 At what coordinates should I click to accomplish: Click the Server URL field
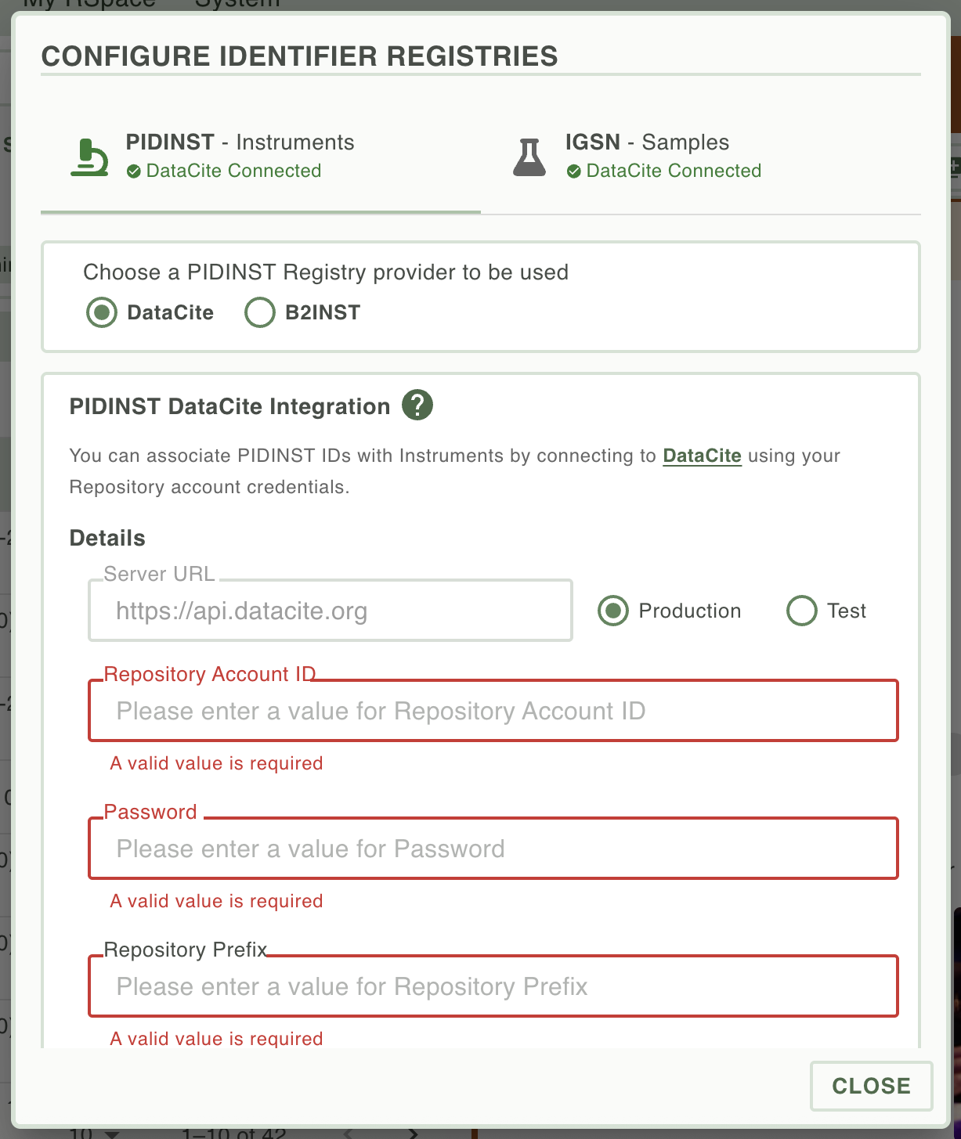tap(331, 611)
